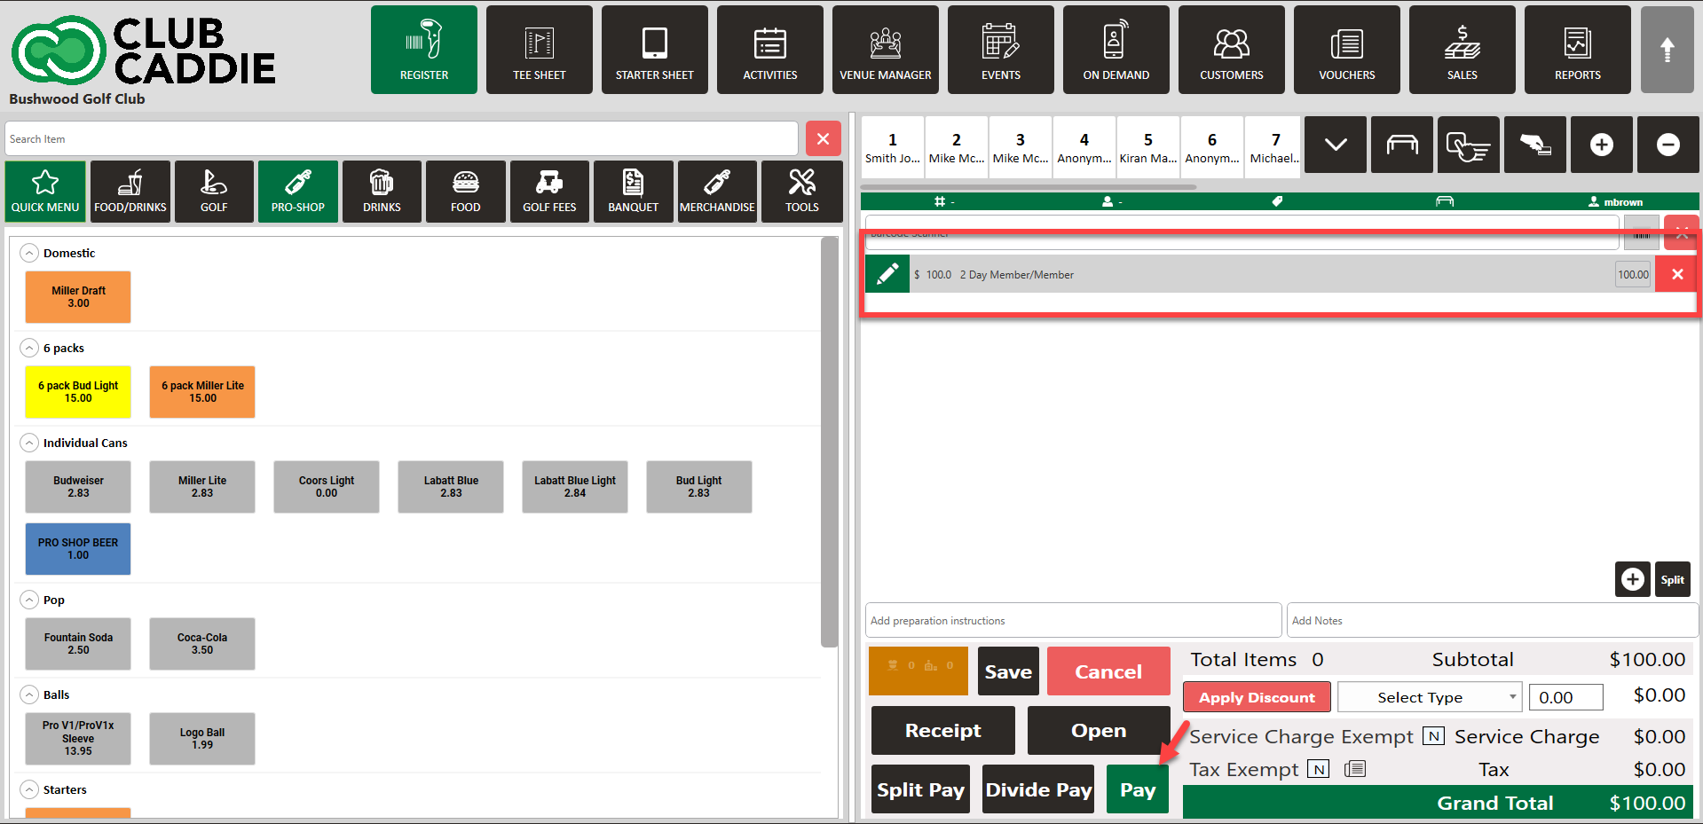Viewport: 1703px width, 824px height.
Task: Remove the 2 Day Member item
Action: pyautogui.click(x=1676, y=274)
